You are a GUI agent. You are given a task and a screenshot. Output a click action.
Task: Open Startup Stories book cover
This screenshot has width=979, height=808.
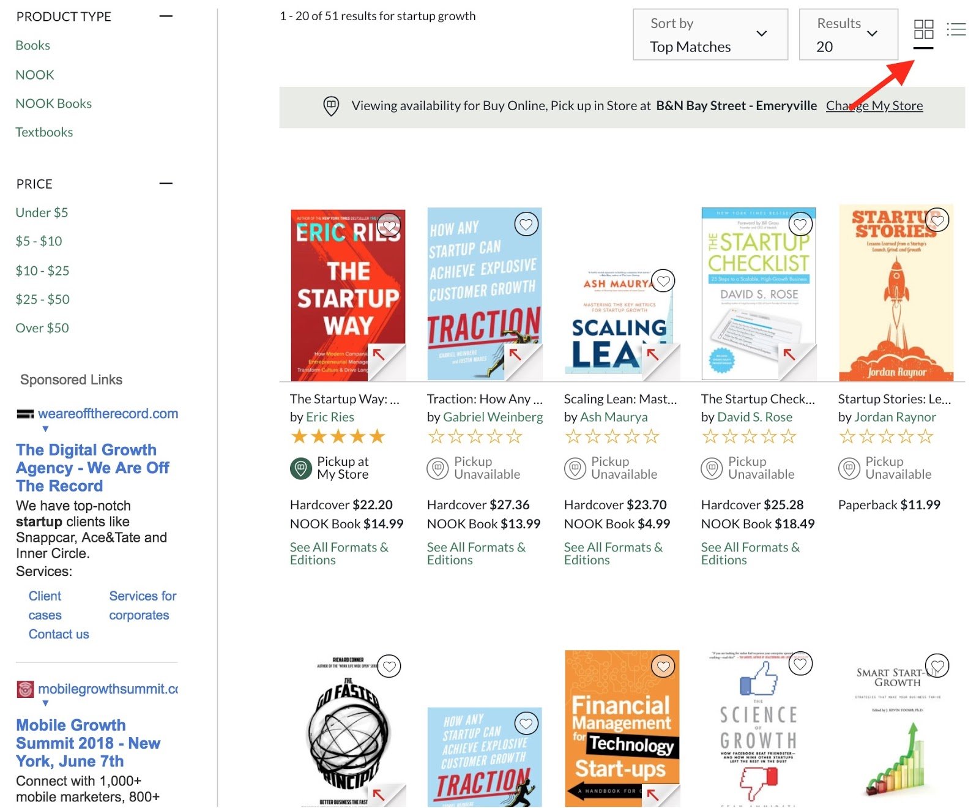[896, 293]
